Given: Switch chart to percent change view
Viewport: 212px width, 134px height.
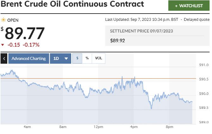Looking at the screenshot, I should [x=87, y=58].
